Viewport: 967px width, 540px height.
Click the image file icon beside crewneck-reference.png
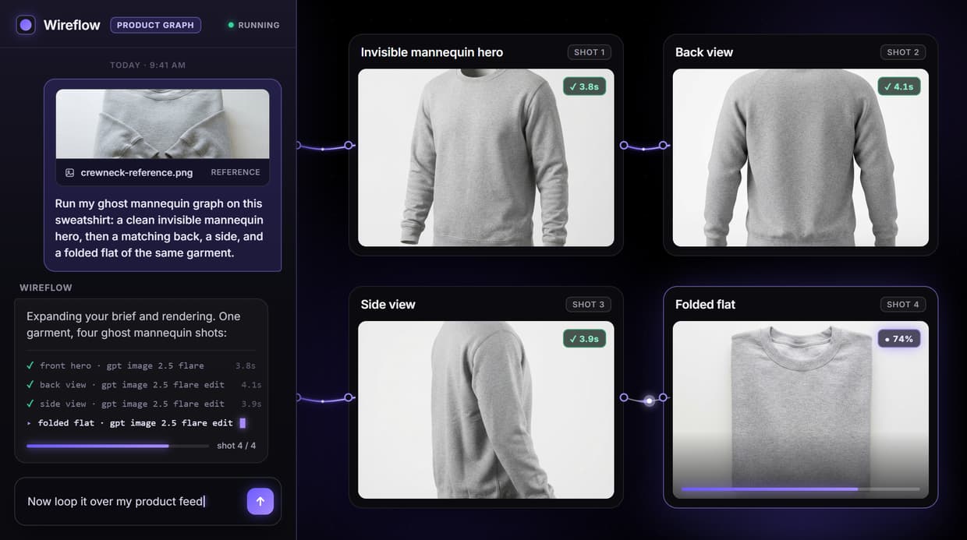[x=70, y=173]
